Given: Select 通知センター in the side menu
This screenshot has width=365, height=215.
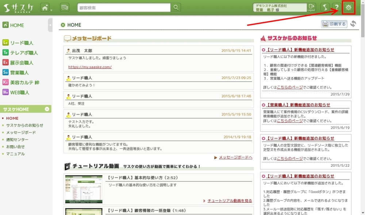Looking at the screenshot, I should (x=17, y=140).
